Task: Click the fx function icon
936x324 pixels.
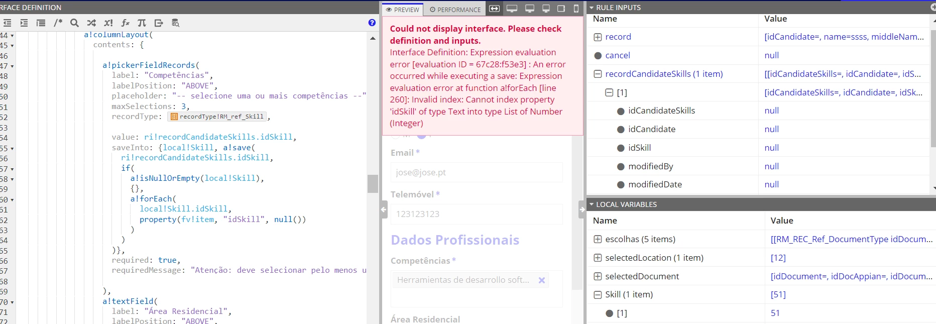Action: (x=126, y=23)
